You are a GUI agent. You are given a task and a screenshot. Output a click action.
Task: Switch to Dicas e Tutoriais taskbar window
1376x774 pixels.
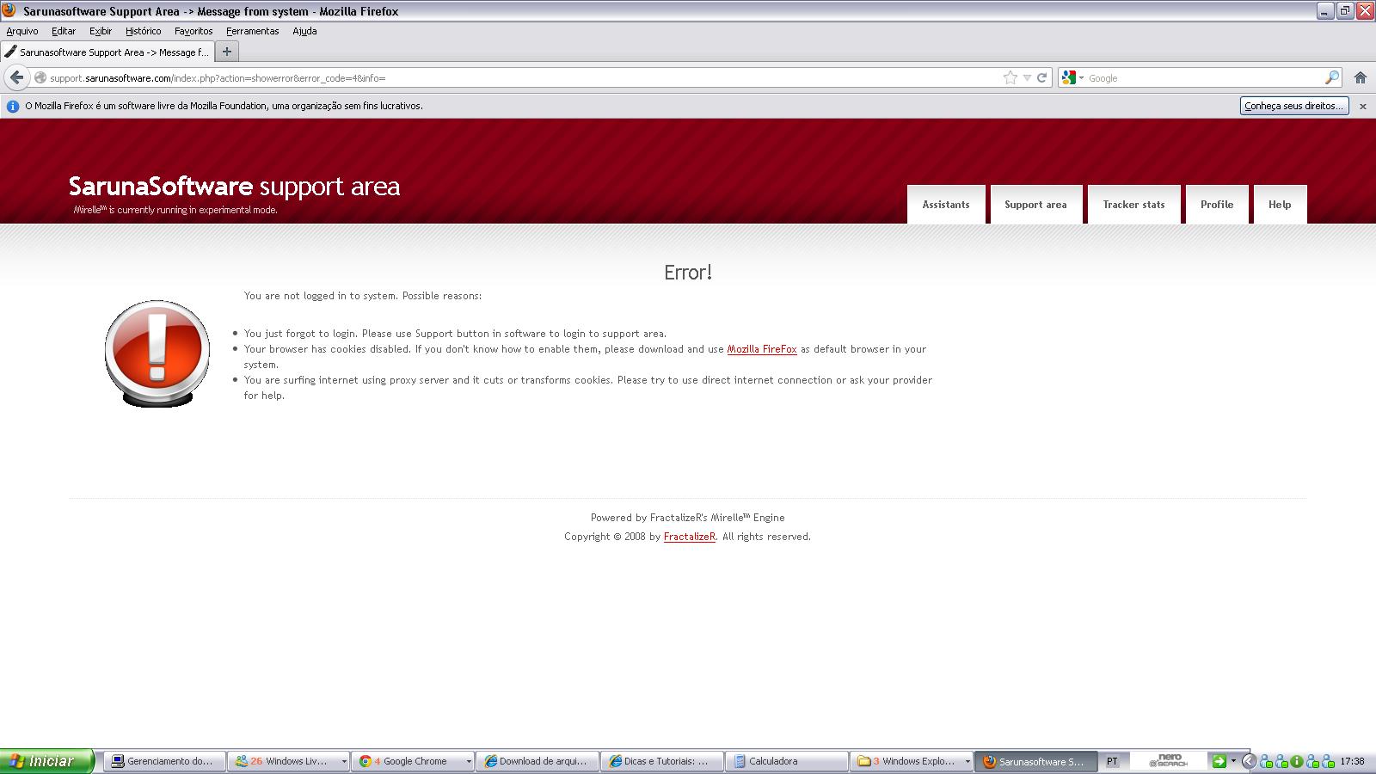pos(661,761)
